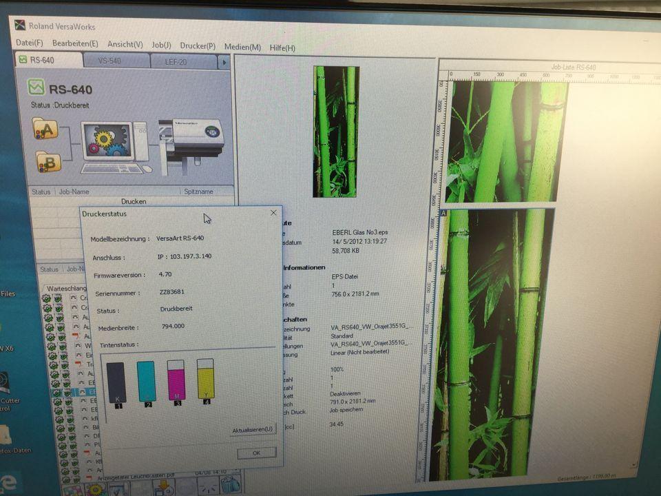Open the queue A folder icon
The image size is (661, 496).
pos(45,129)
